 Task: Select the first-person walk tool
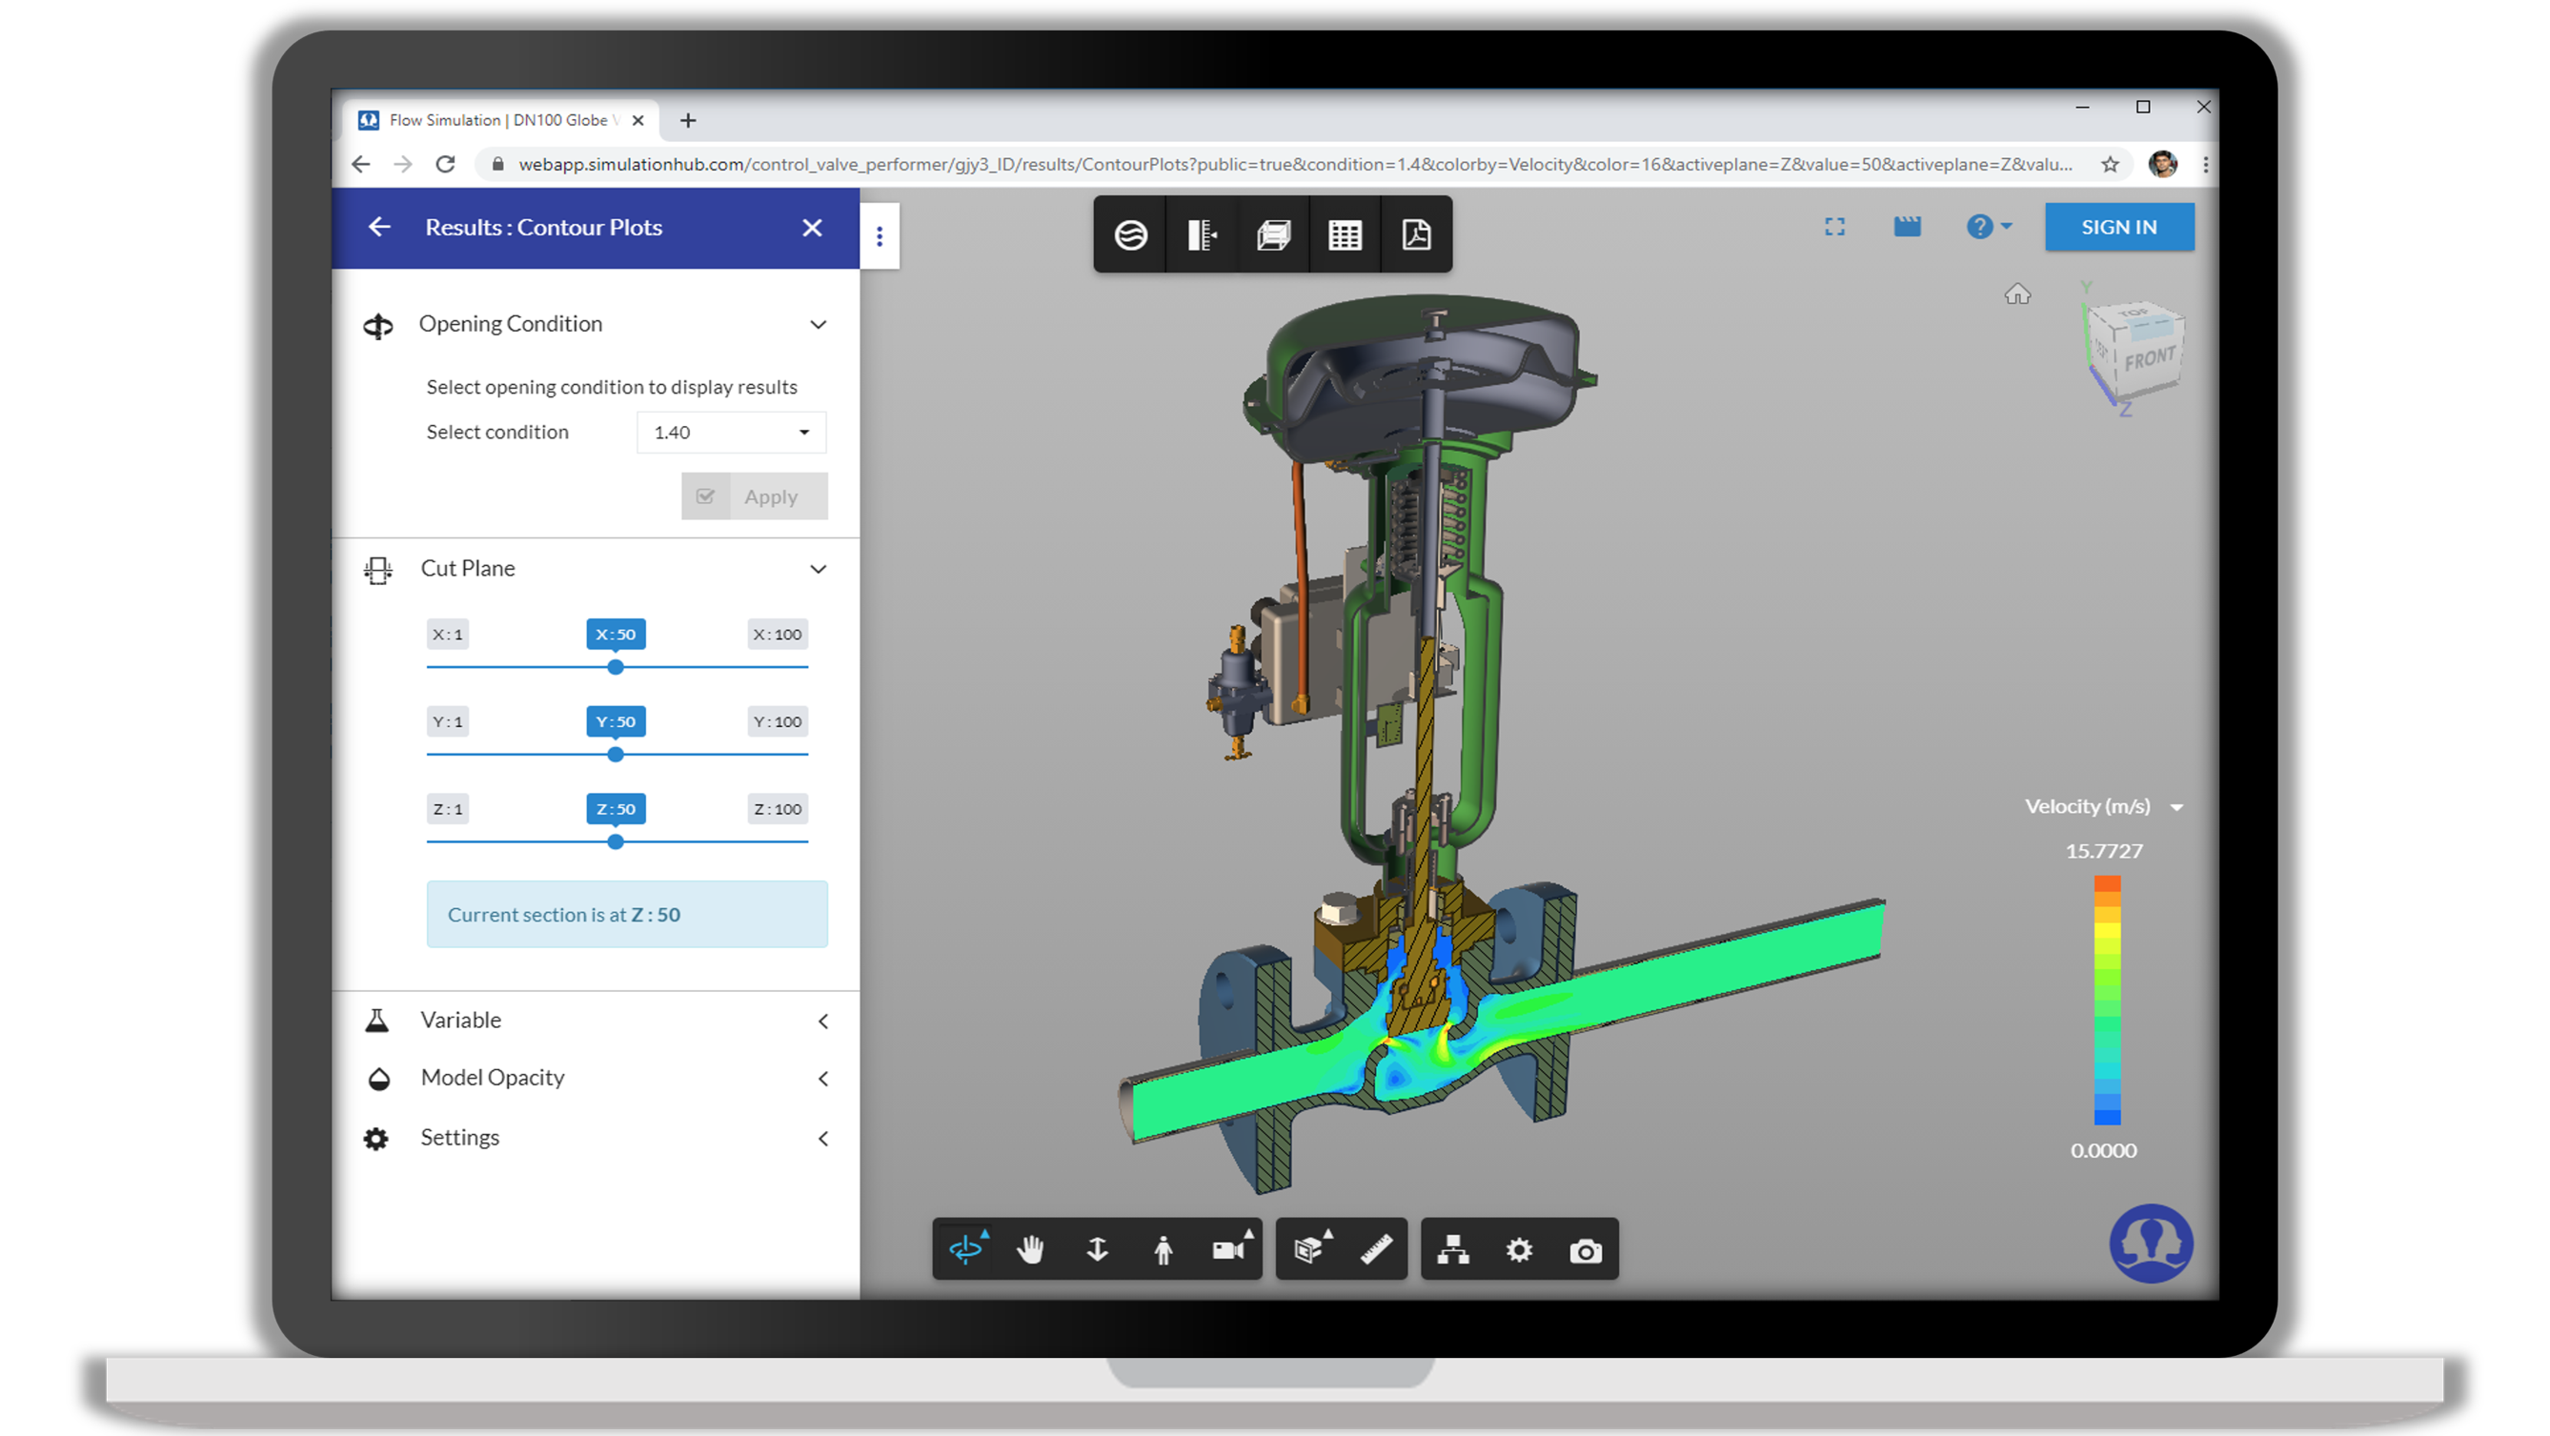[1164, 1250]
